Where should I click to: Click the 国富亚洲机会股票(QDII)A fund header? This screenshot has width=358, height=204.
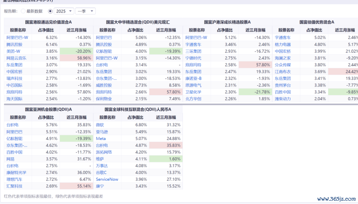coord(48,110)
